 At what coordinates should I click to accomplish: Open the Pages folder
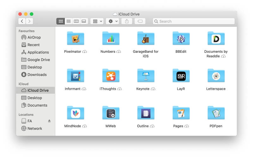pyautogui.click(x=181, y=113)
